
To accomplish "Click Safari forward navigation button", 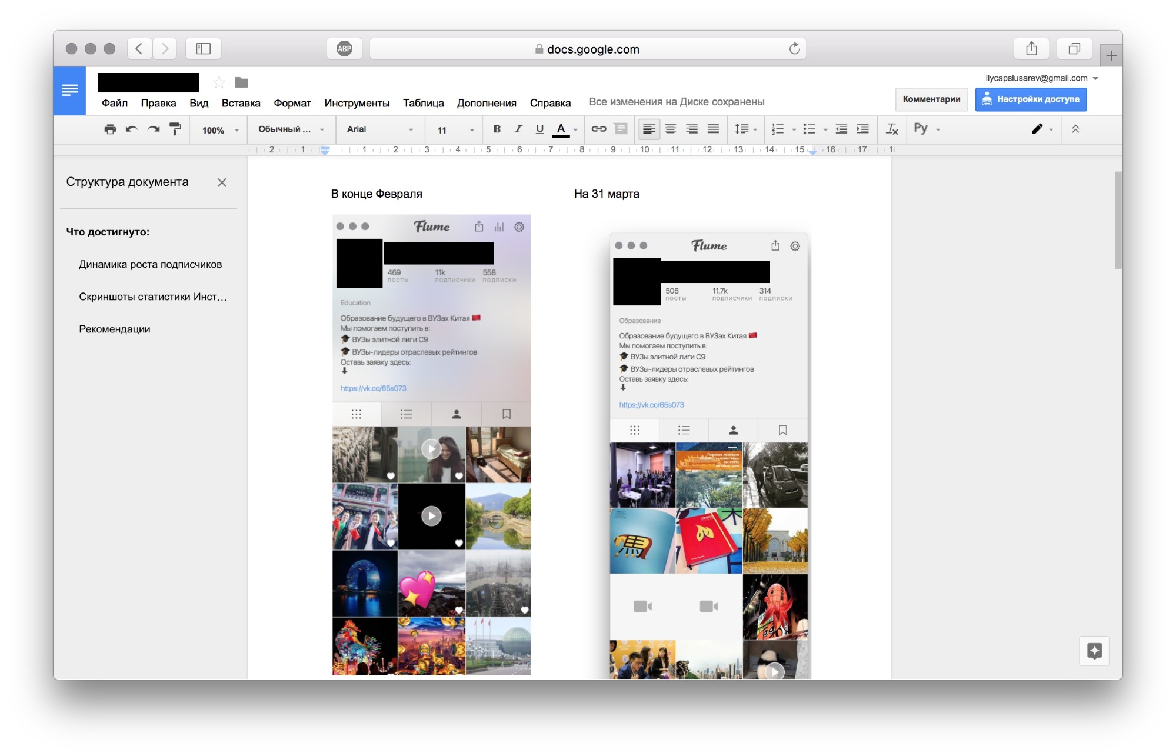I will point(165,48).
